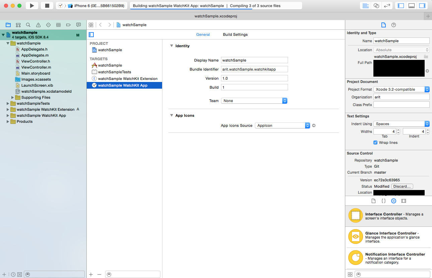Open the Report navigator tab

(78, 25)
